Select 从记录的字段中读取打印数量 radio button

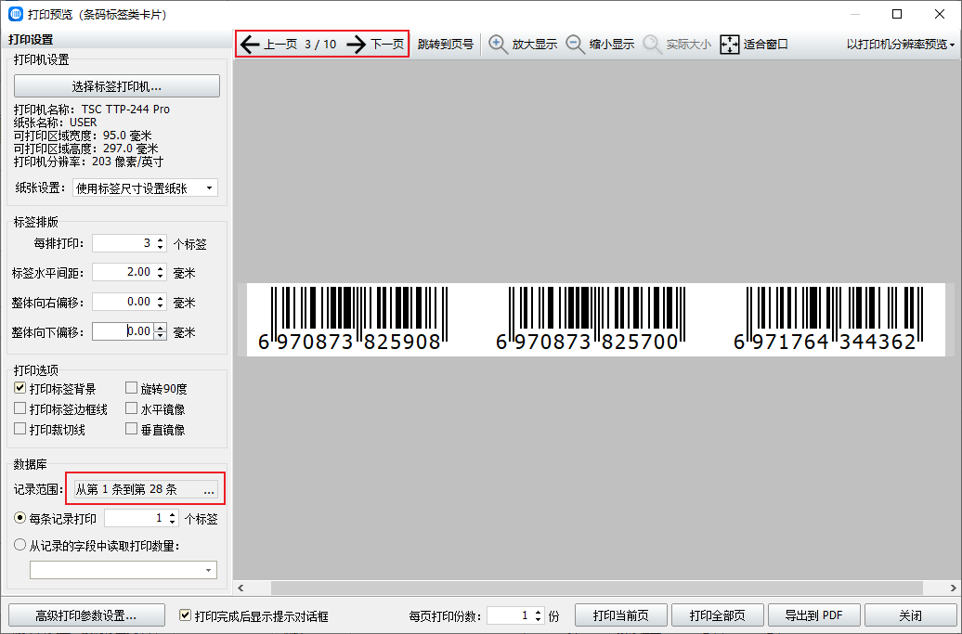[x=20, y=545]
